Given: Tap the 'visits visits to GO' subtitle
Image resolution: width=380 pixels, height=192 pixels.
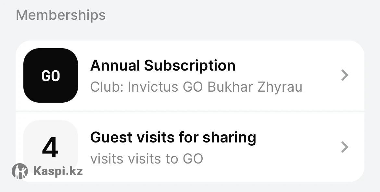Looking at the screenshot, I should pos(146,159).
